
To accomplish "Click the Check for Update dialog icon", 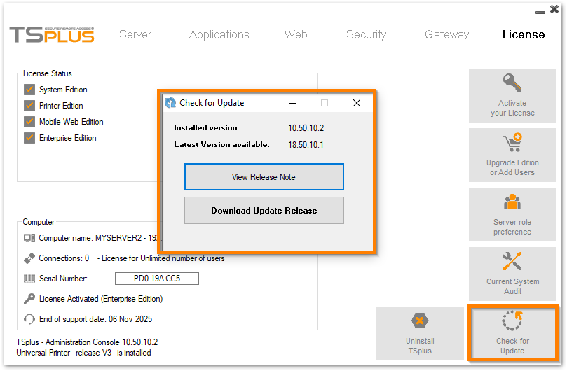I will (x=170, y=103).
